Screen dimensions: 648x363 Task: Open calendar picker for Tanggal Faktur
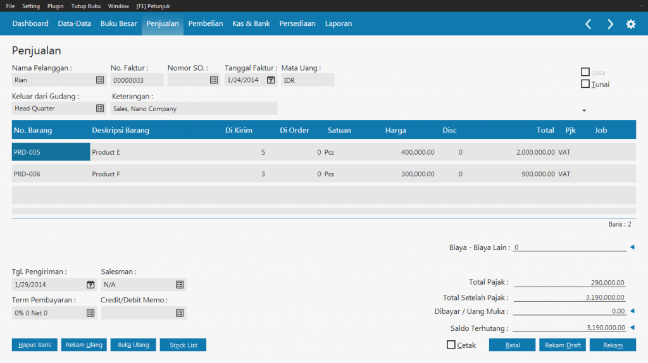click(271, 80)
